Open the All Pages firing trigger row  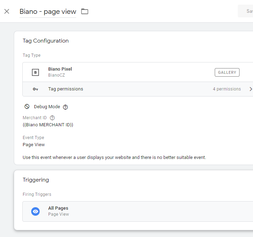click(137, 211)
